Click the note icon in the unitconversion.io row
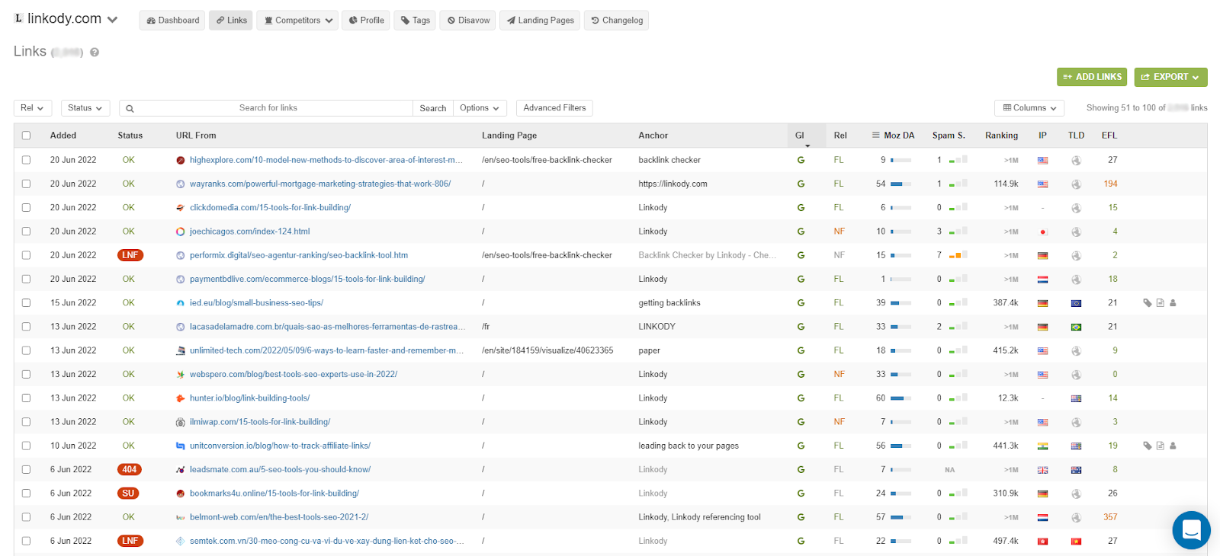This screenshot has width=1220, height=556. click(x=1160, y=446)
